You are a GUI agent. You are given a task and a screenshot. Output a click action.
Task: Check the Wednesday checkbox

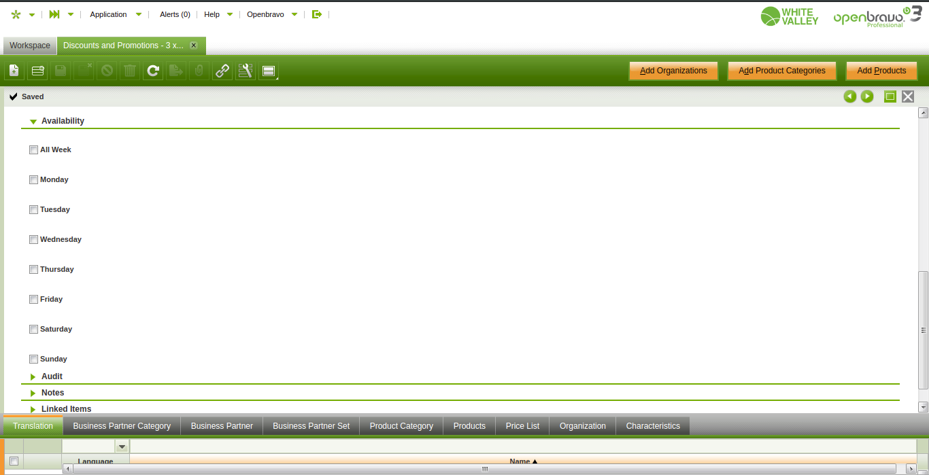point(33,240)
